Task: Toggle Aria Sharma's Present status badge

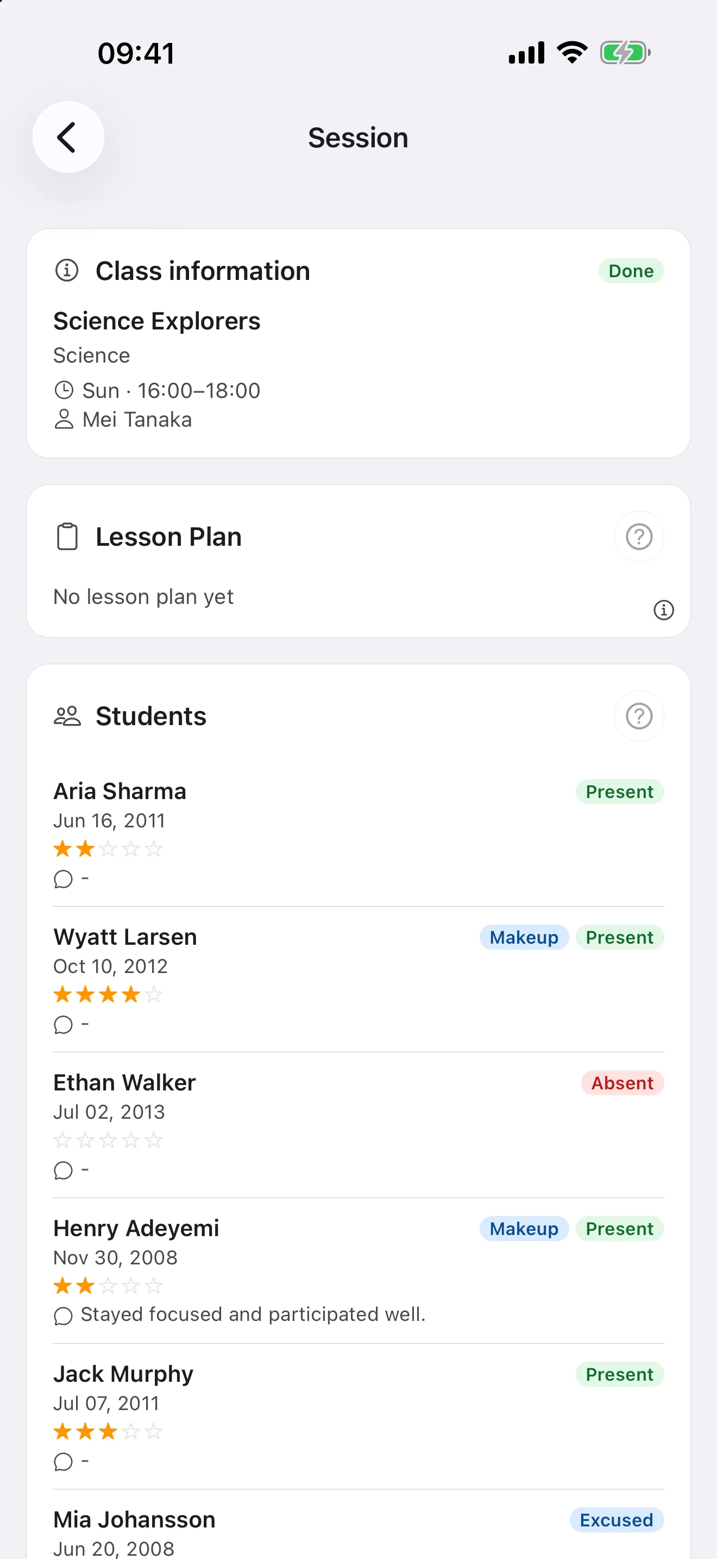Action: point(619,791)
